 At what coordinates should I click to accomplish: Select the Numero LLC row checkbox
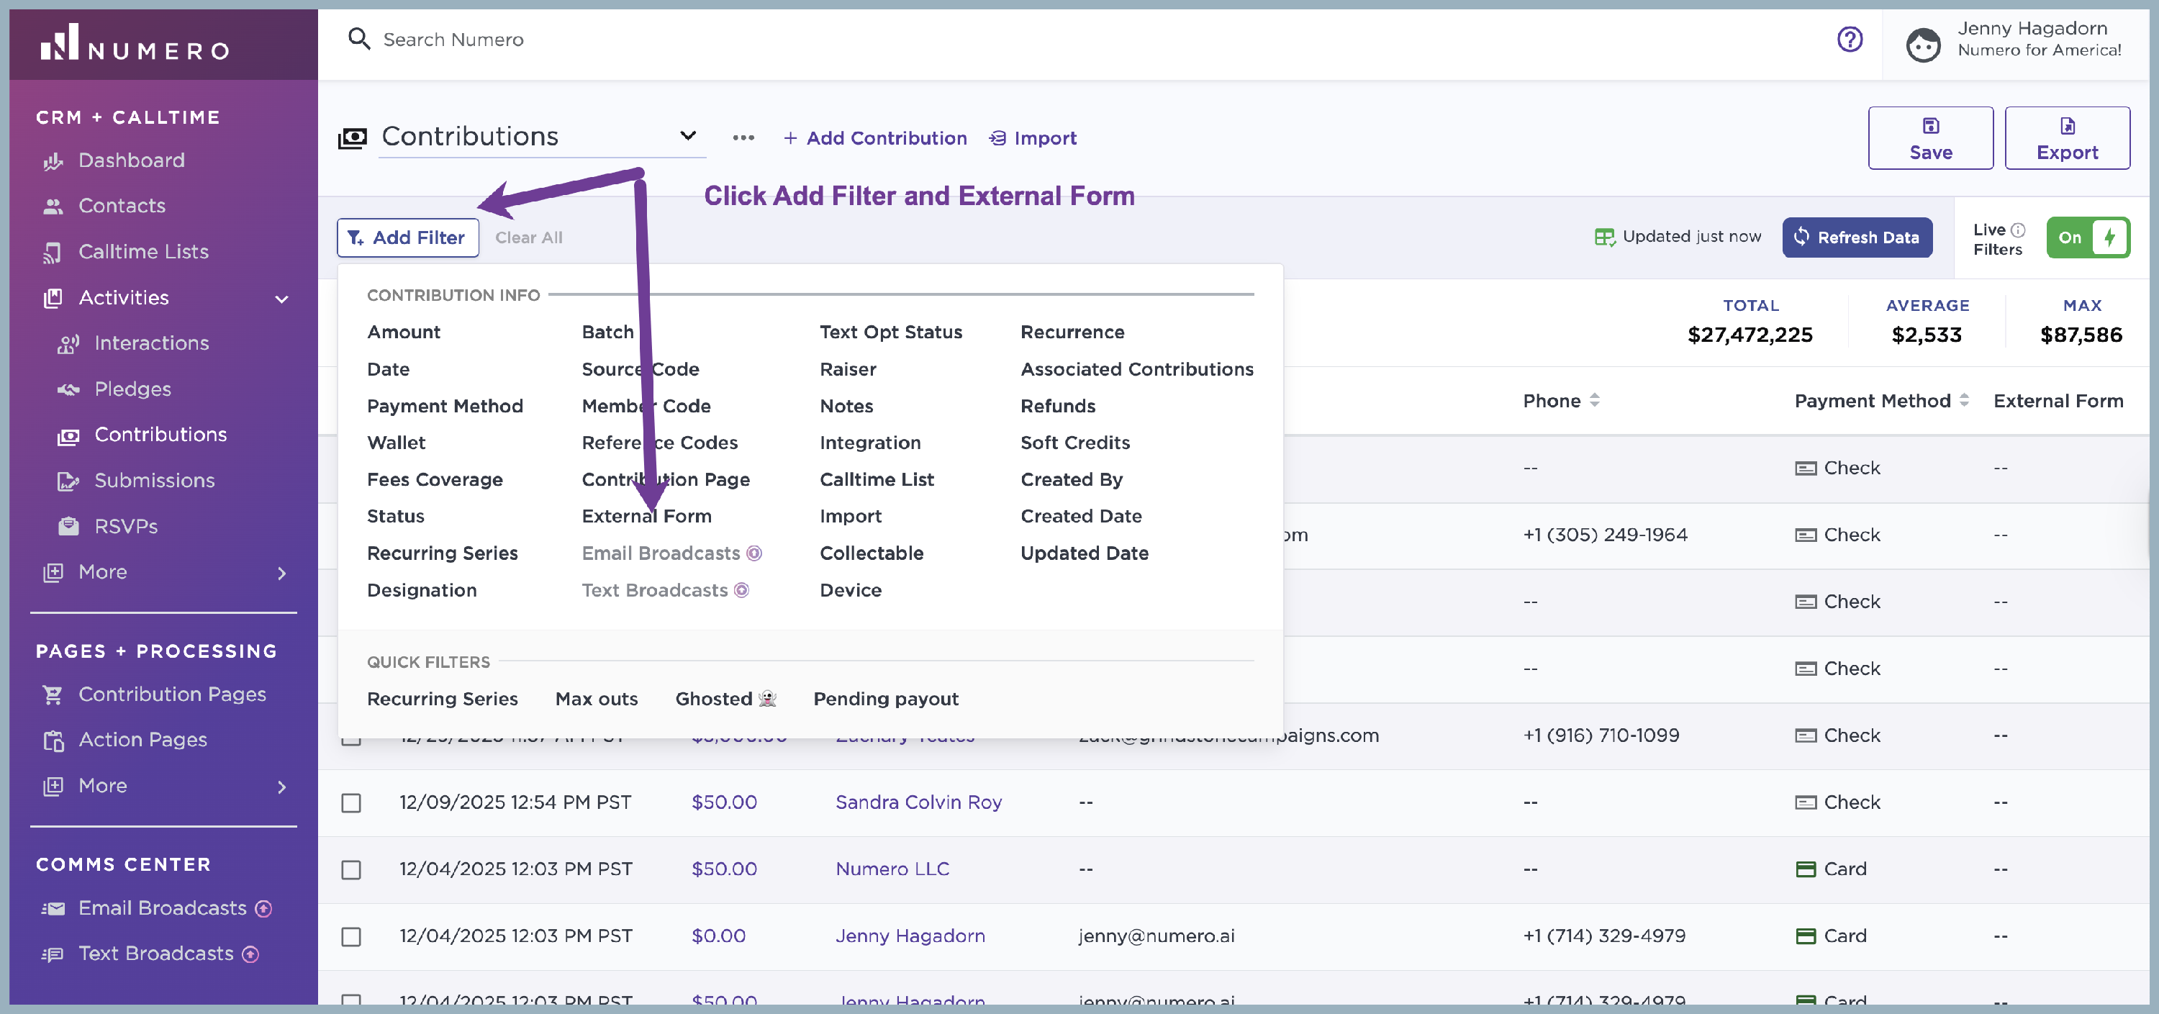[x=351, y=870]
